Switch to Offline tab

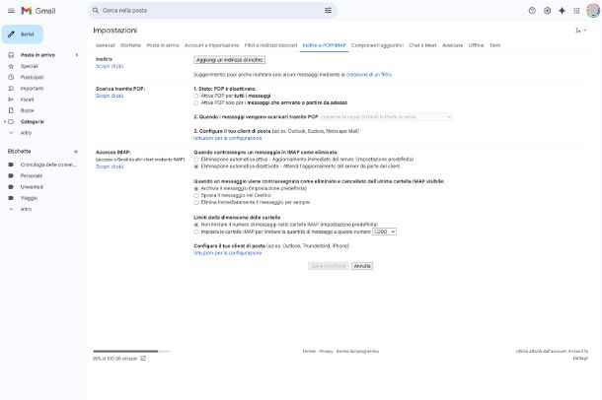[x=476, y=45]
